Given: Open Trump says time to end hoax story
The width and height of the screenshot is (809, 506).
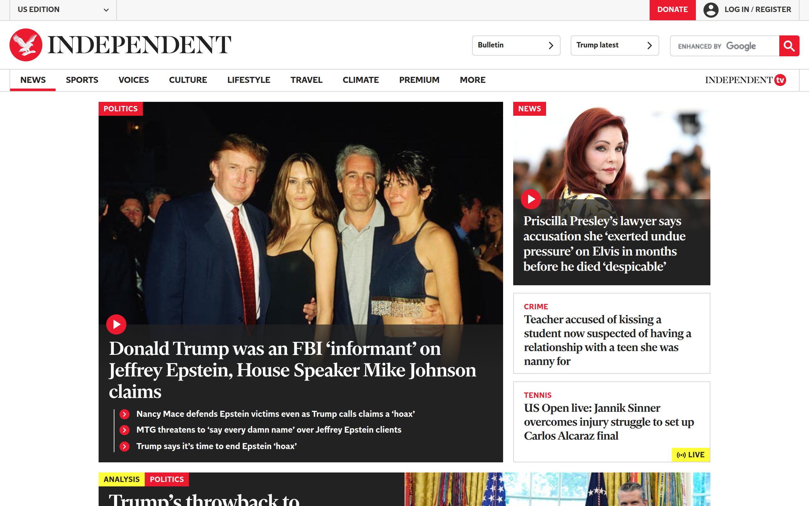Looking at the screenshot, I should coord(216,447).
